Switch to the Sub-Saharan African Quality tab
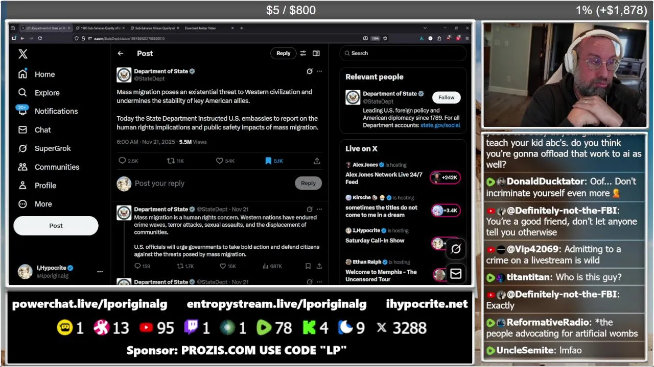Image resolution: width=654 pixels, height=367 pixels. point(154,28)
